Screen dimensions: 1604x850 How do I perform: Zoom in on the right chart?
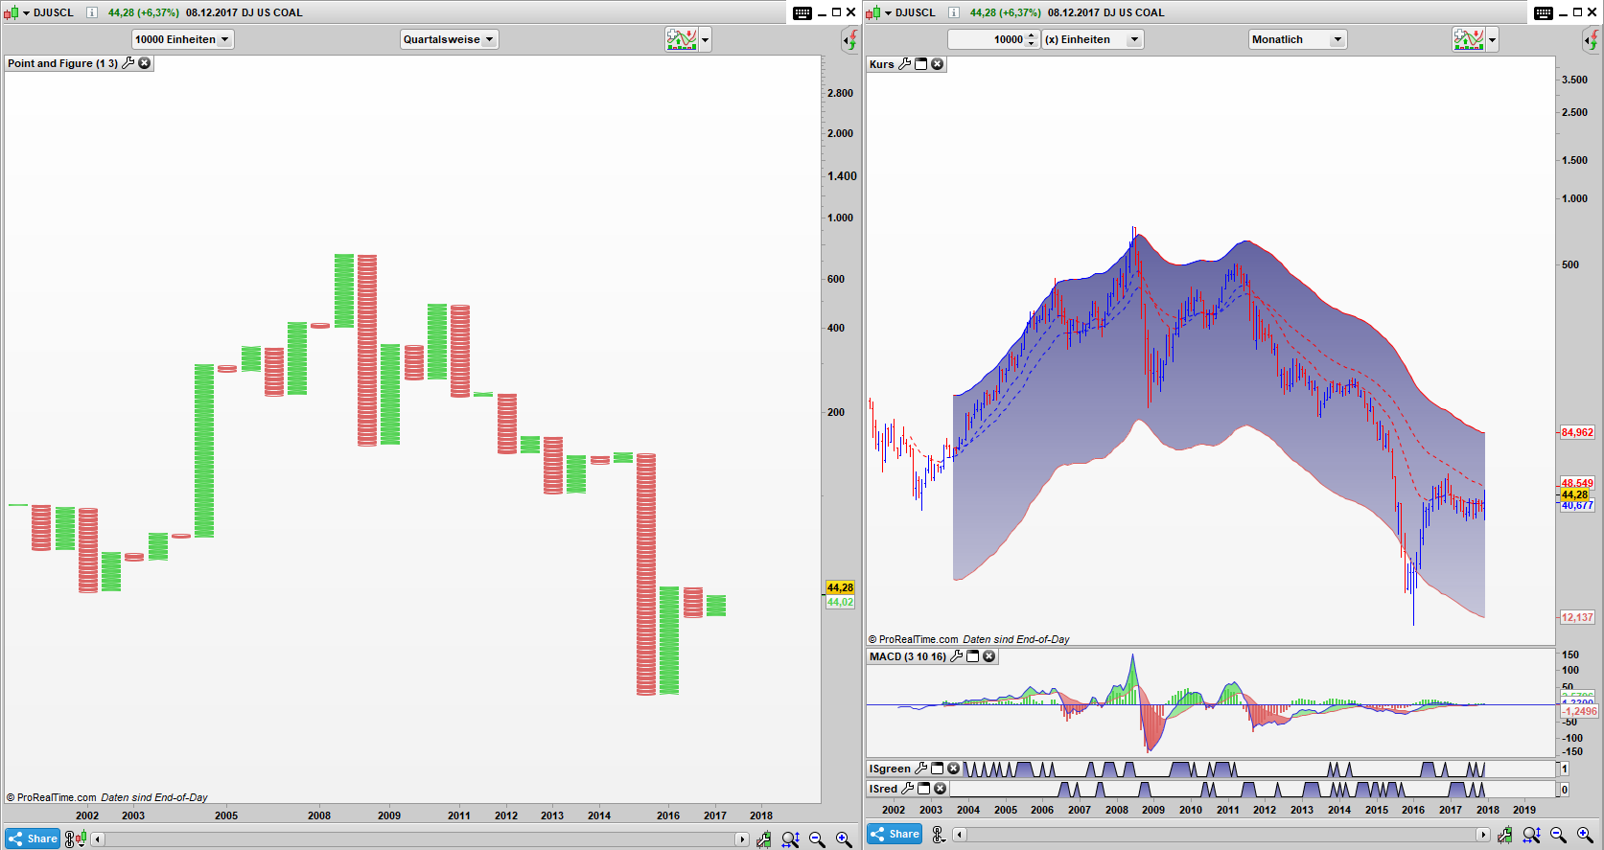(1585, 835)
